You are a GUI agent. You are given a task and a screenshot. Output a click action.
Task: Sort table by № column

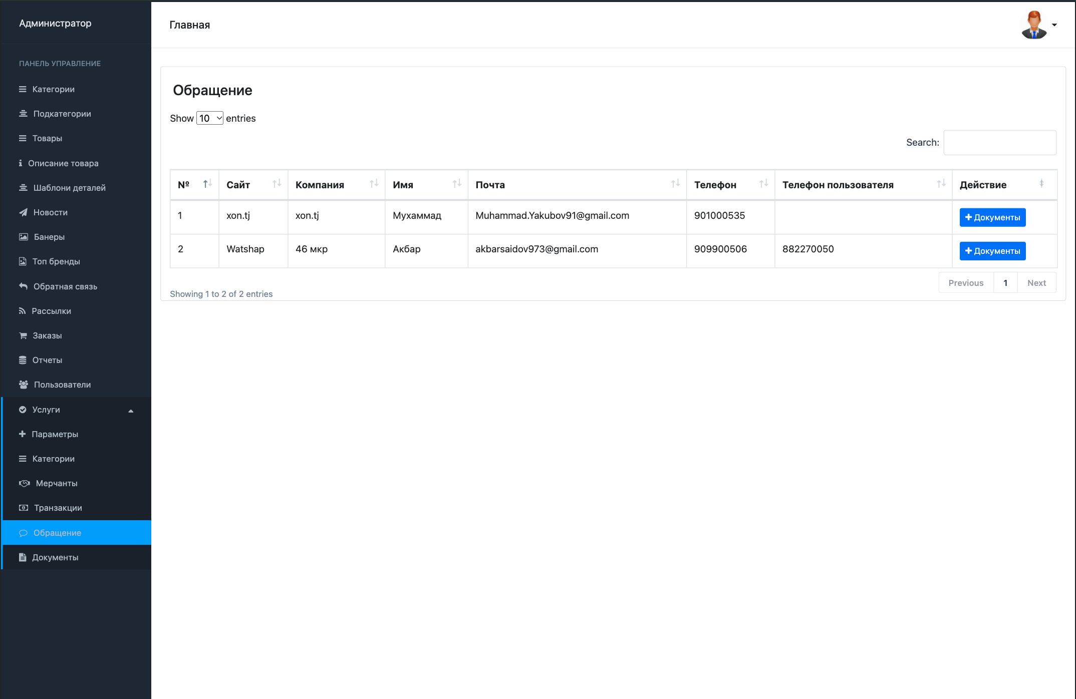[194, 185]
